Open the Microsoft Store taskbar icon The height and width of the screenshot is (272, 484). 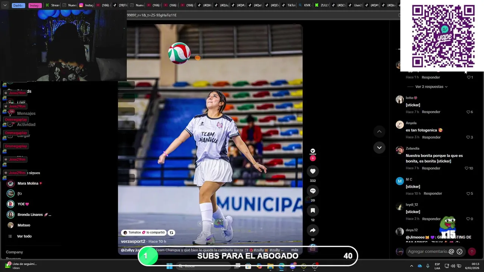tap(248, 266)
